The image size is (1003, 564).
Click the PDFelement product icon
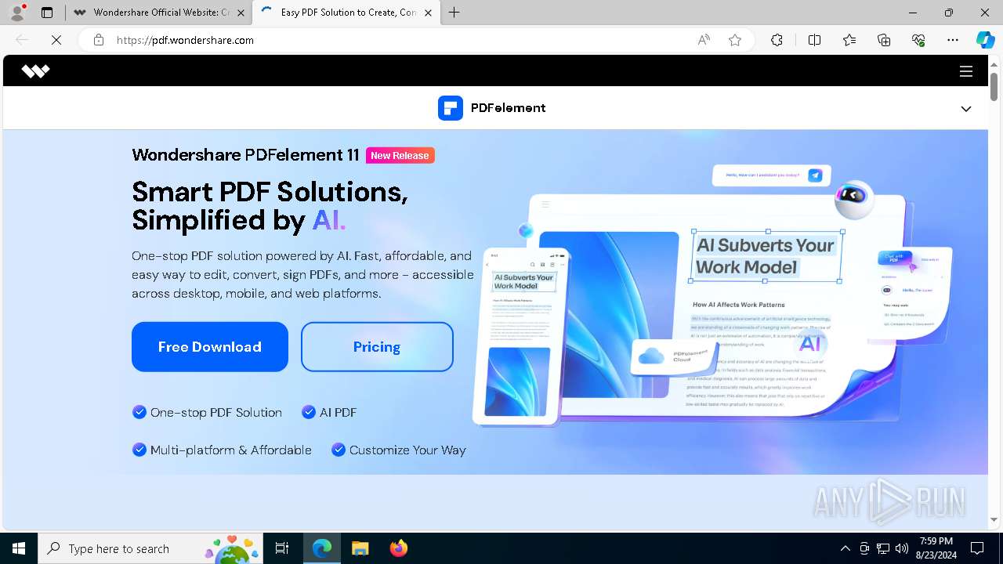pos(451,108)
